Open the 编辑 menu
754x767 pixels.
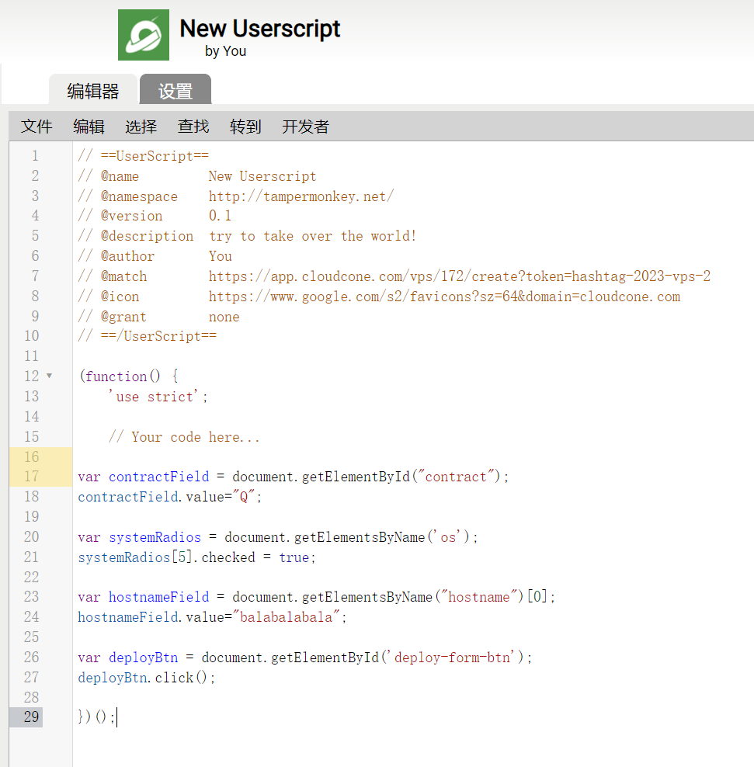point(89,127)
